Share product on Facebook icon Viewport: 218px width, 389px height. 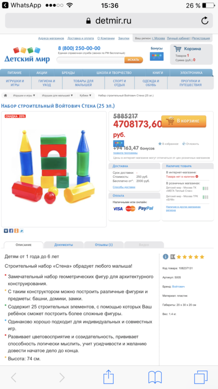[11, 231]
